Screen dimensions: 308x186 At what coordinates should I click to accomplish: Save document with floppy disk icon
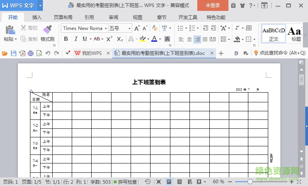click(x=13, y=53)
